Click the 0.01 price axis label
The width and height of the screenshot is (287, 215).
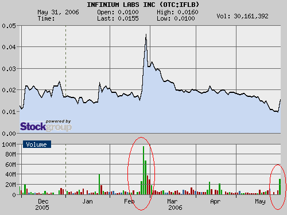pyautogui.click(x=9, y=112)
